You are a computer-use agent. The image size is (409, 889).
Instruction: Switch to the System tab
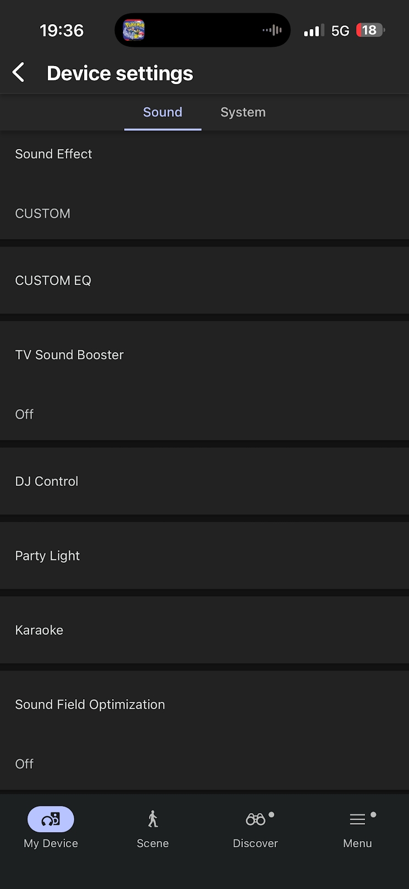[x=243, y=112]
